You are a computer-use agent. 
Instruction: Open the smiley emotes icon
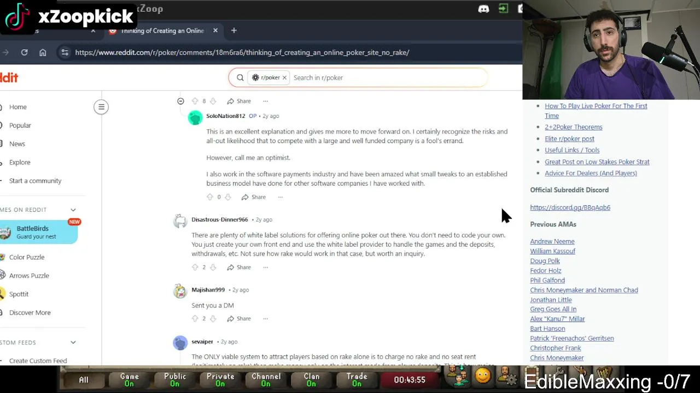[482, 376]
